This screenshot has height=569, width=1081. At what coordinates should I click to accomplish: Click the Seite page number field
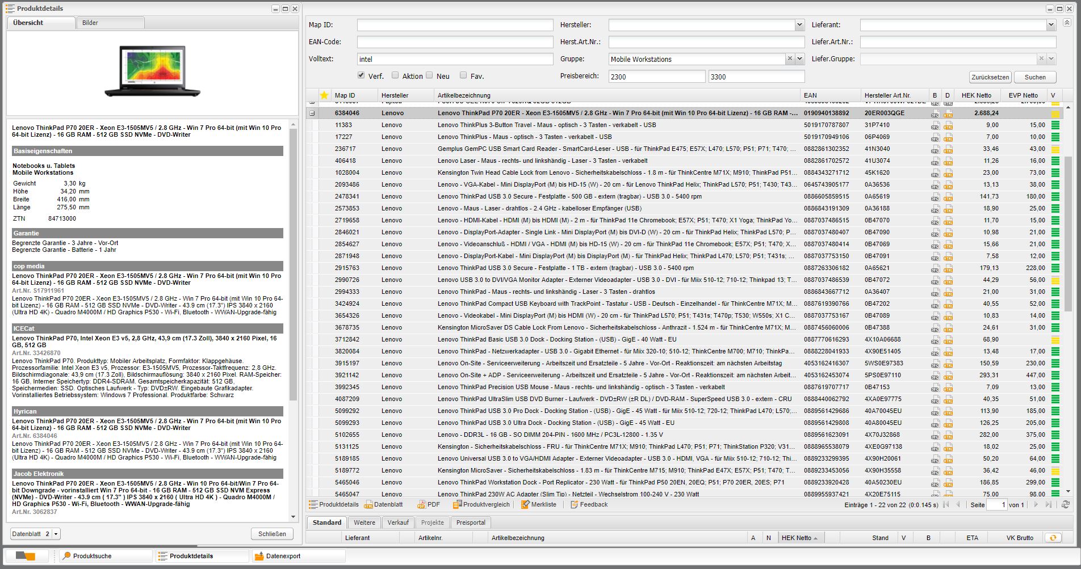pyautogui.click(x=996, y=504)
